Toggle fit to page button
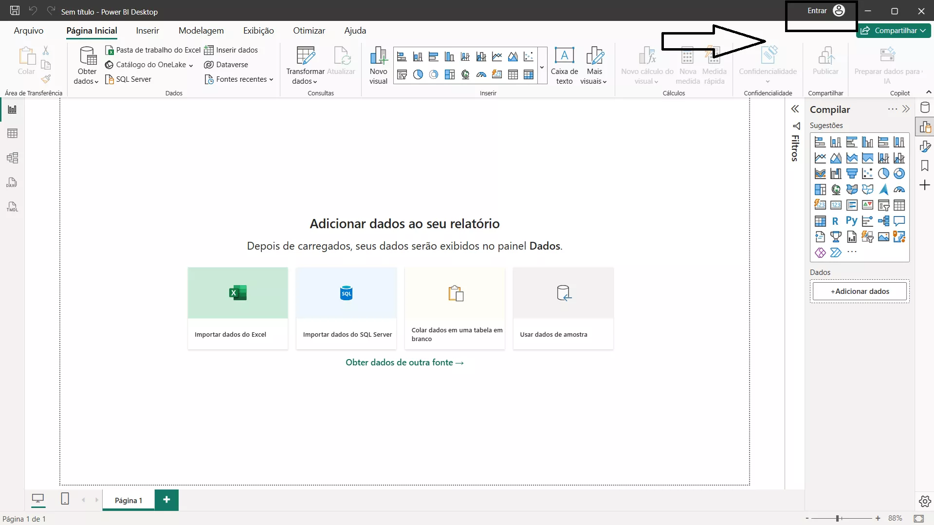The width and height of the screenshot is (934, 525). click(x=918, y=518)
